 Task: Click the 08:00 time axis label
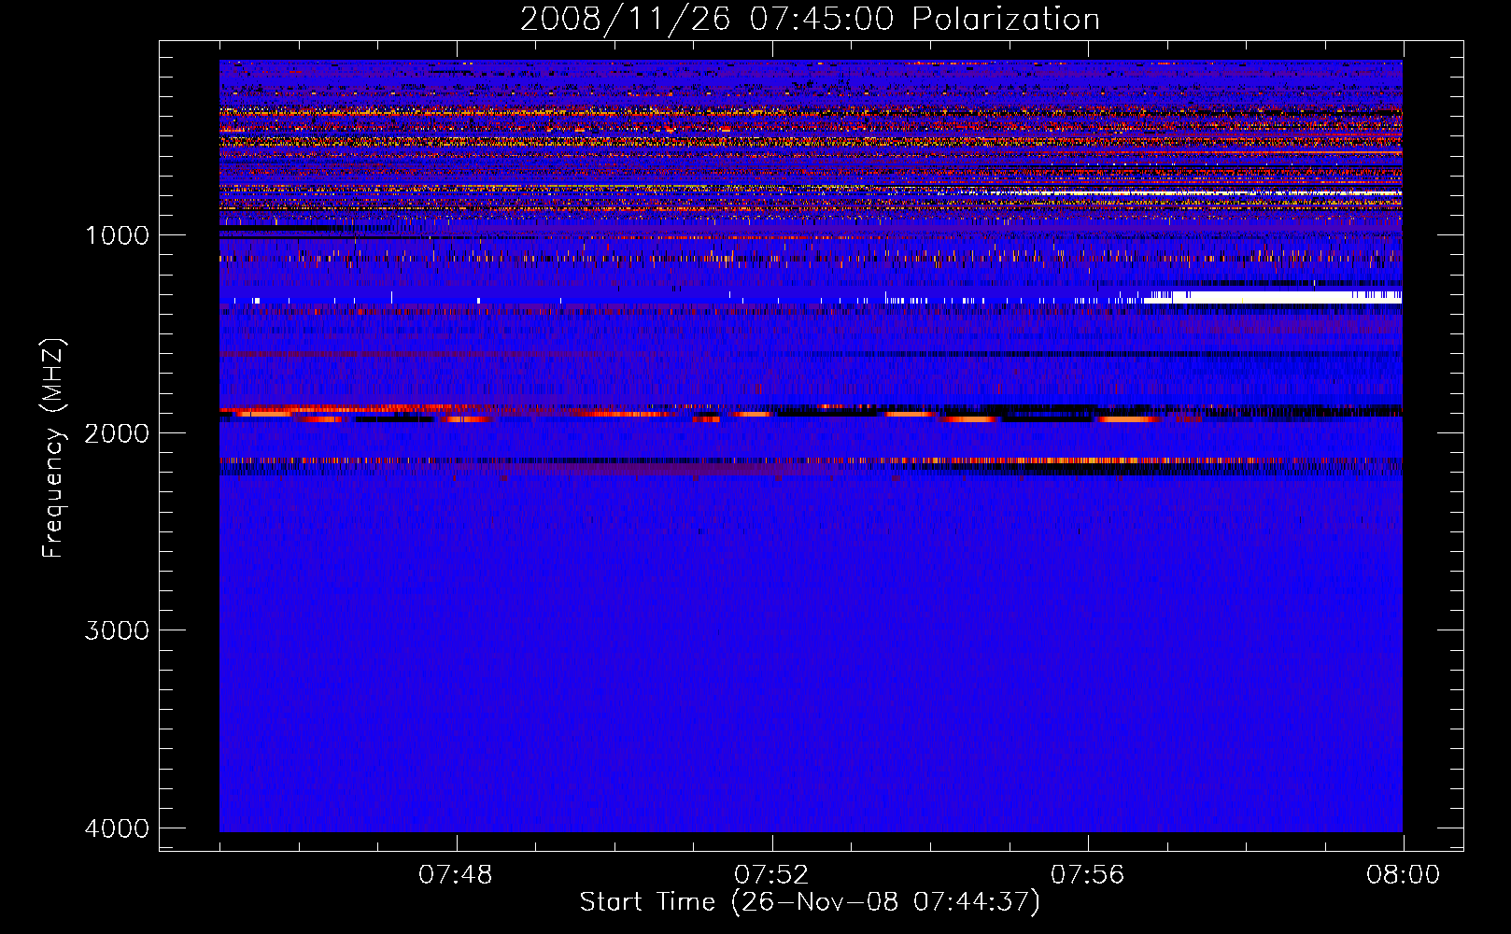click(1403, 875)
